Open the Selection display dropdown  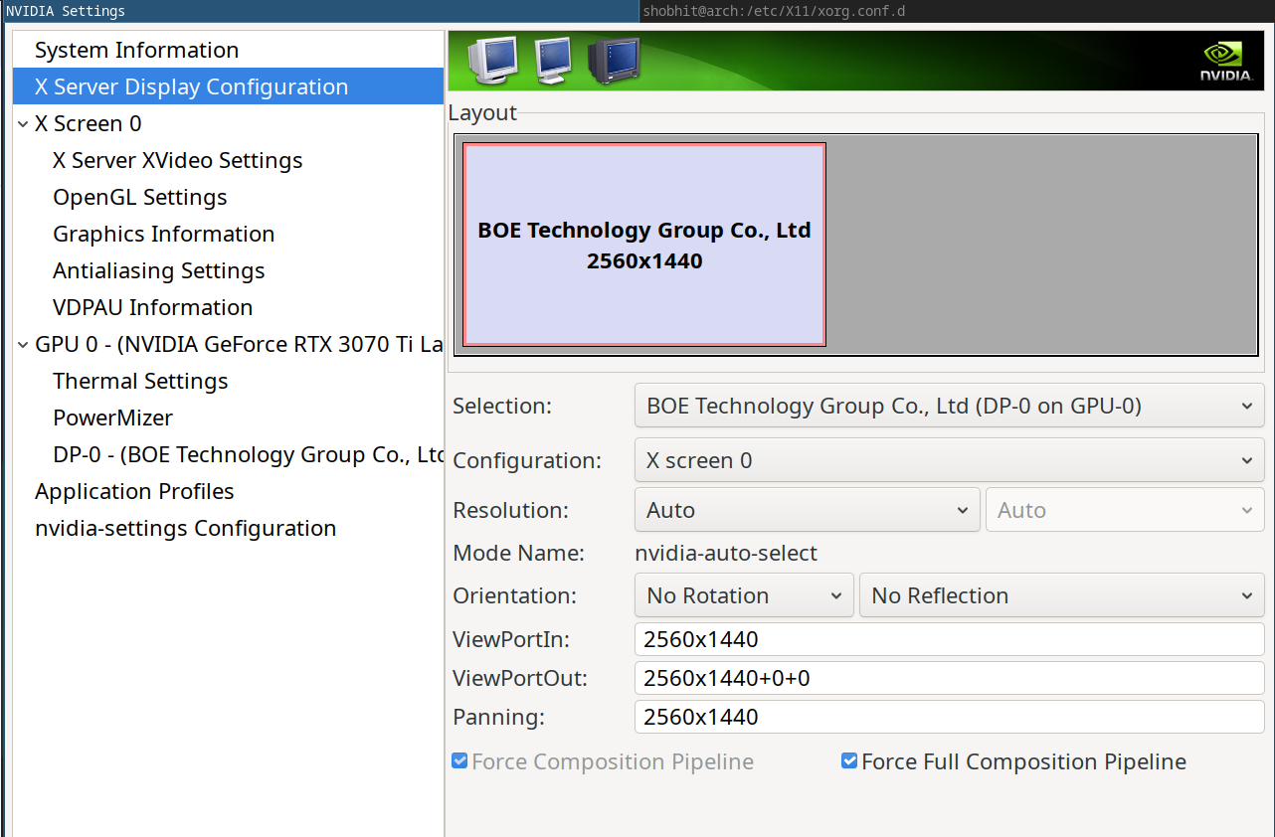(950, 406)
